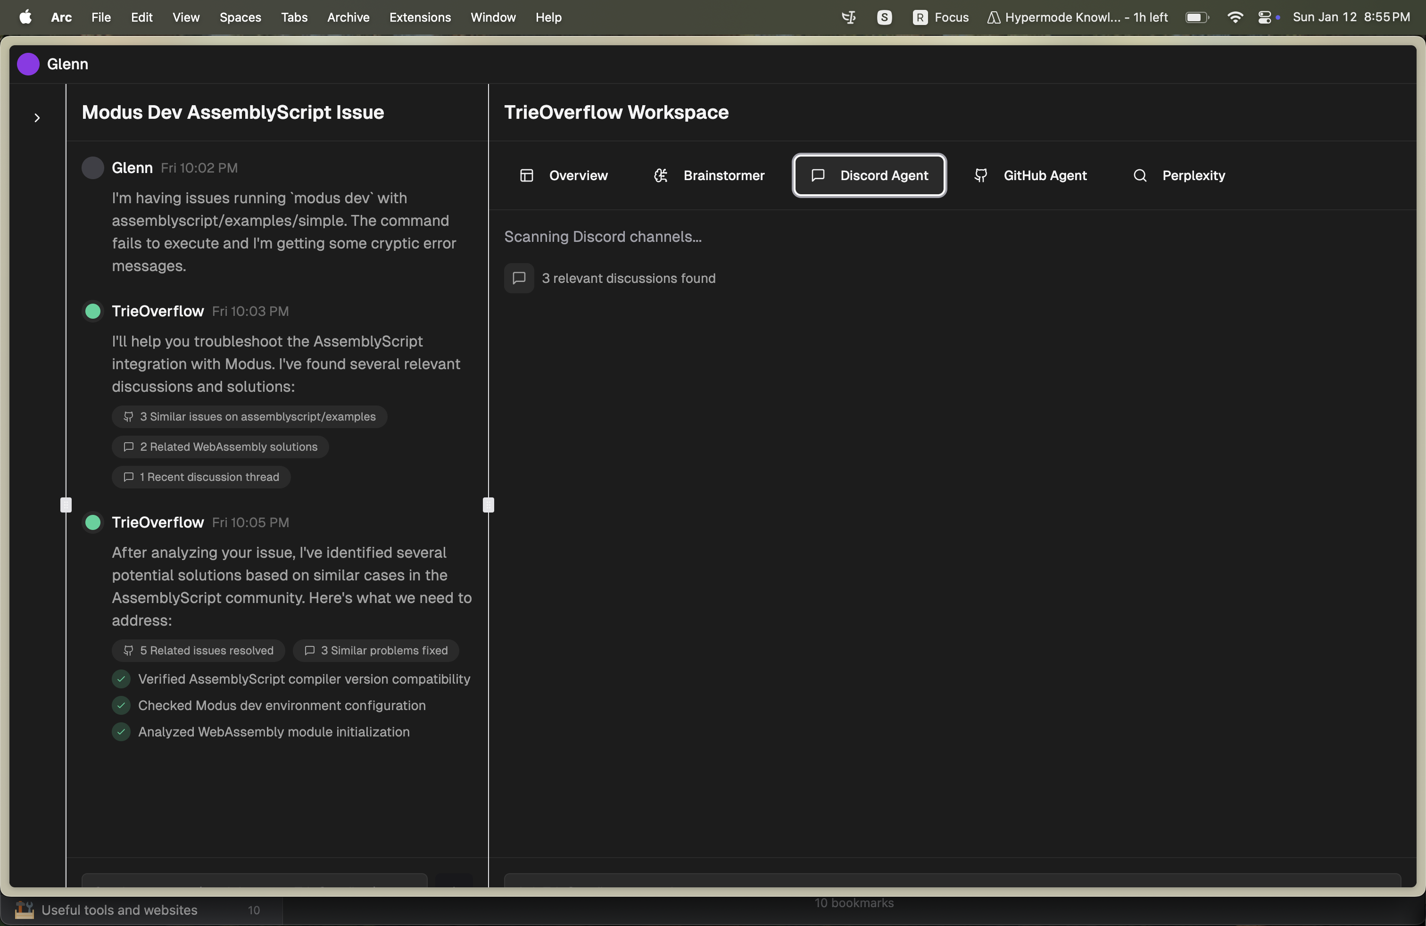Click the Modus dev environment checkmark
The width and height of the screenshot is (1426, 926).
(x=121, y=706)
